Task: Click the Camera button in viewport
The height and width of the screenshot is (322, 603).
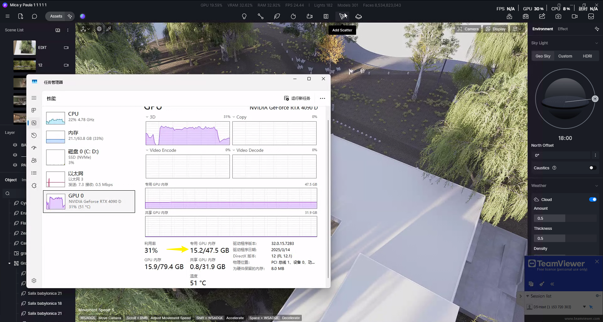Action: [x=468, y=29]
